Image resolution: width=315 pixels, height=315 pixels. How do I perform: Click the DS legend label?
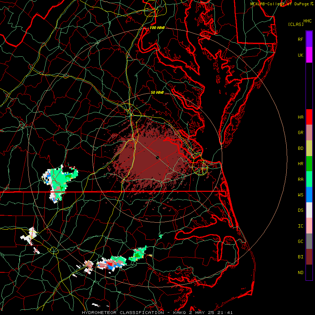tap(300, 210)
